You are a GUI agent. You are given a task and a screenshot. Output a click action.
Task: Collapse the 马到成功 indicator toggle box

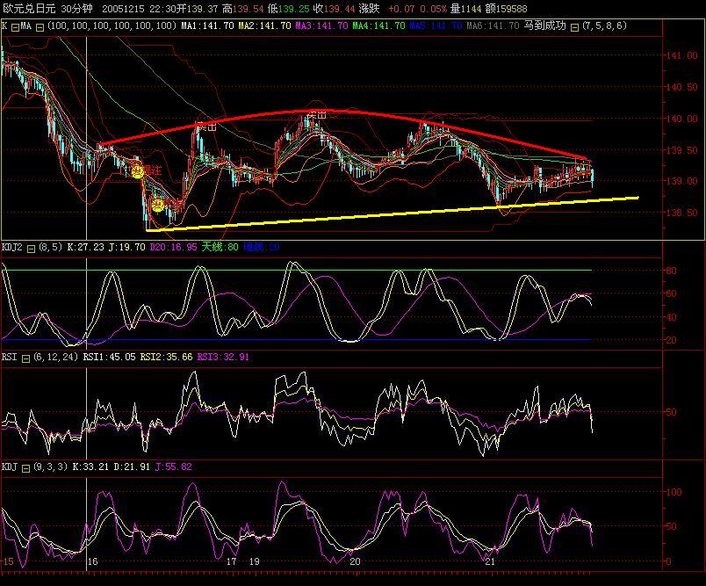[x=574, y=28]
